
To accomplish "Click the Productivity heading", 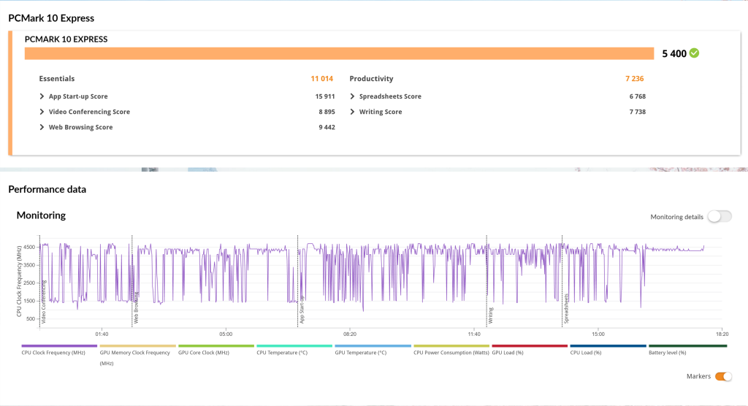I will tap(371, 79).
